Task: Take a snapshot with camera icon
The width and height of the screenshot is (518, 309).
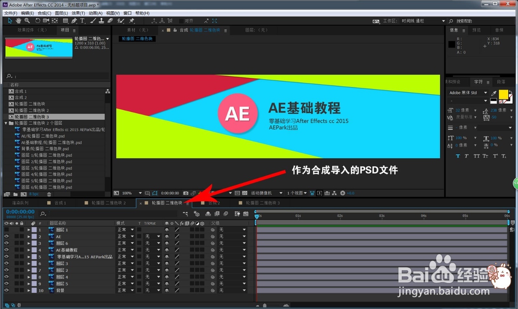Action: pos(186,193)
